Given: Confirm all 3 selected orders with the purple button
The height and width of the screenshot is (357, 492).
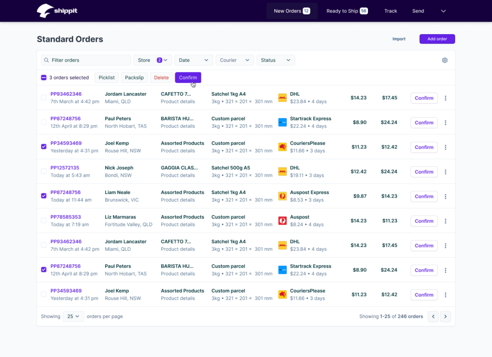Looking at the screenshot, I should 188,77.
